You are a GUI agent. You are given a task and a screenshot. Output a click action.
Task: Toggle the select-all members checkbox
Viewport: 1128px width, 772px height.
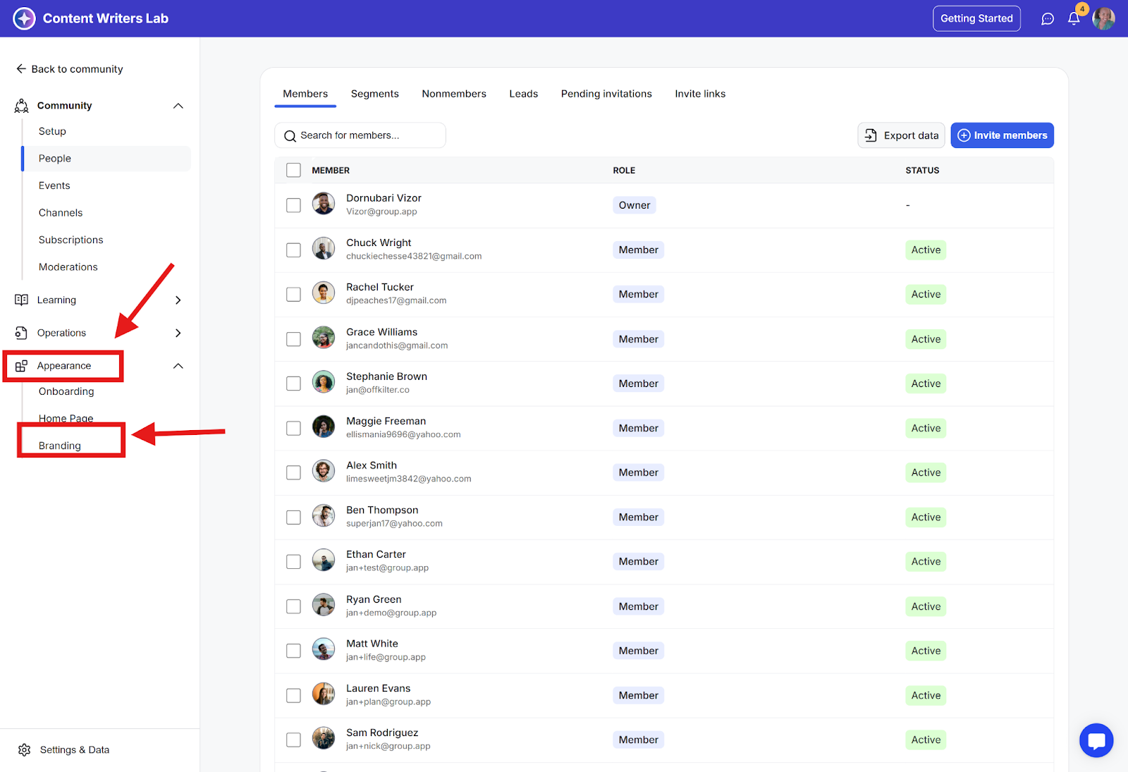pyautogui.click(x=293, y=170)
